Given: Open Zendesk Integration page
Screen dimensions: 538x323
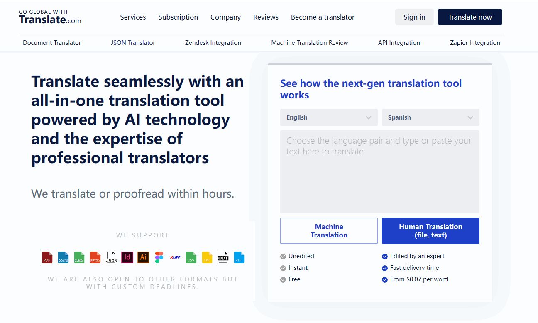Looking at the screenshot, I should [x=213, y=43].
